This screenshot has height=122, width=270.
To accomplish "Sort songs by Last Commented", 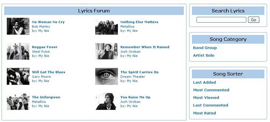I will pos(210,105).
